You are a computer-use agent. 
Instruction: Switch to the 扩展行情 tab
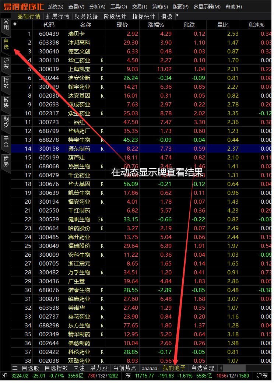coord(57,16)
